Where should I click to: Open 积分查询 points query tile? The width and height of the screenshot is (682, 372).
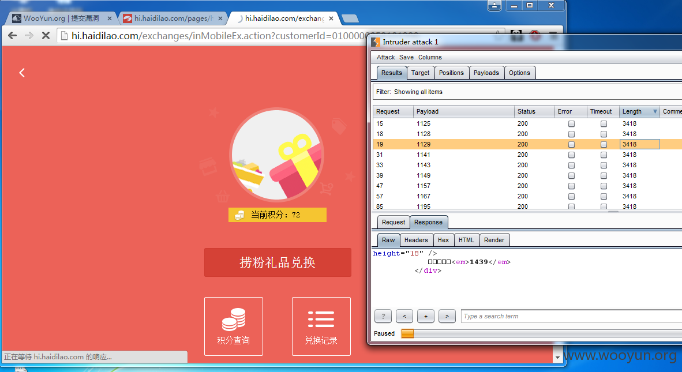(x=234, y=326)
